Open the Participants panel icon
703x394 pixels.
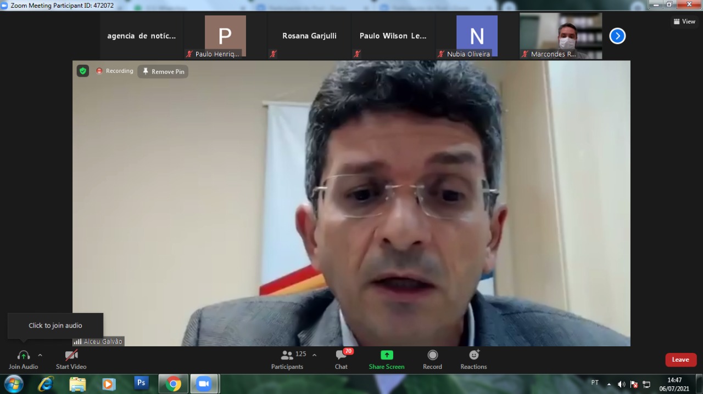click(287, 355)
